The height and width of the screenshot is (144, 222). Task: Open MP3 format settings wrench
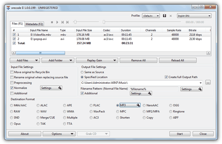pos(138,105)
